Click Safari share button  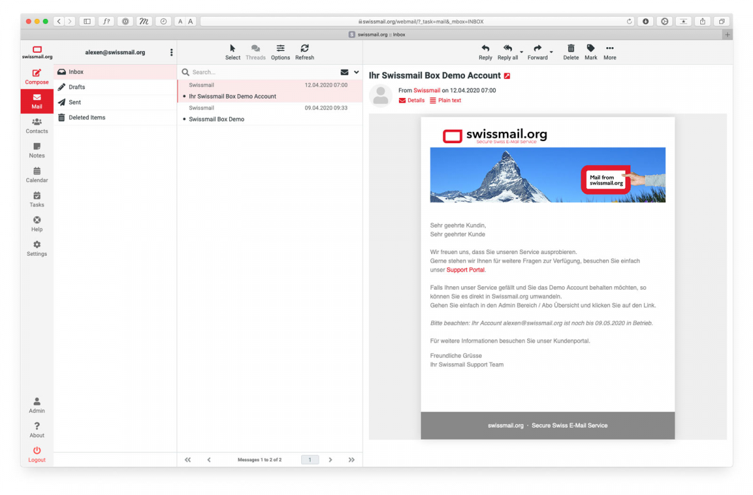(x=703, y=21)
